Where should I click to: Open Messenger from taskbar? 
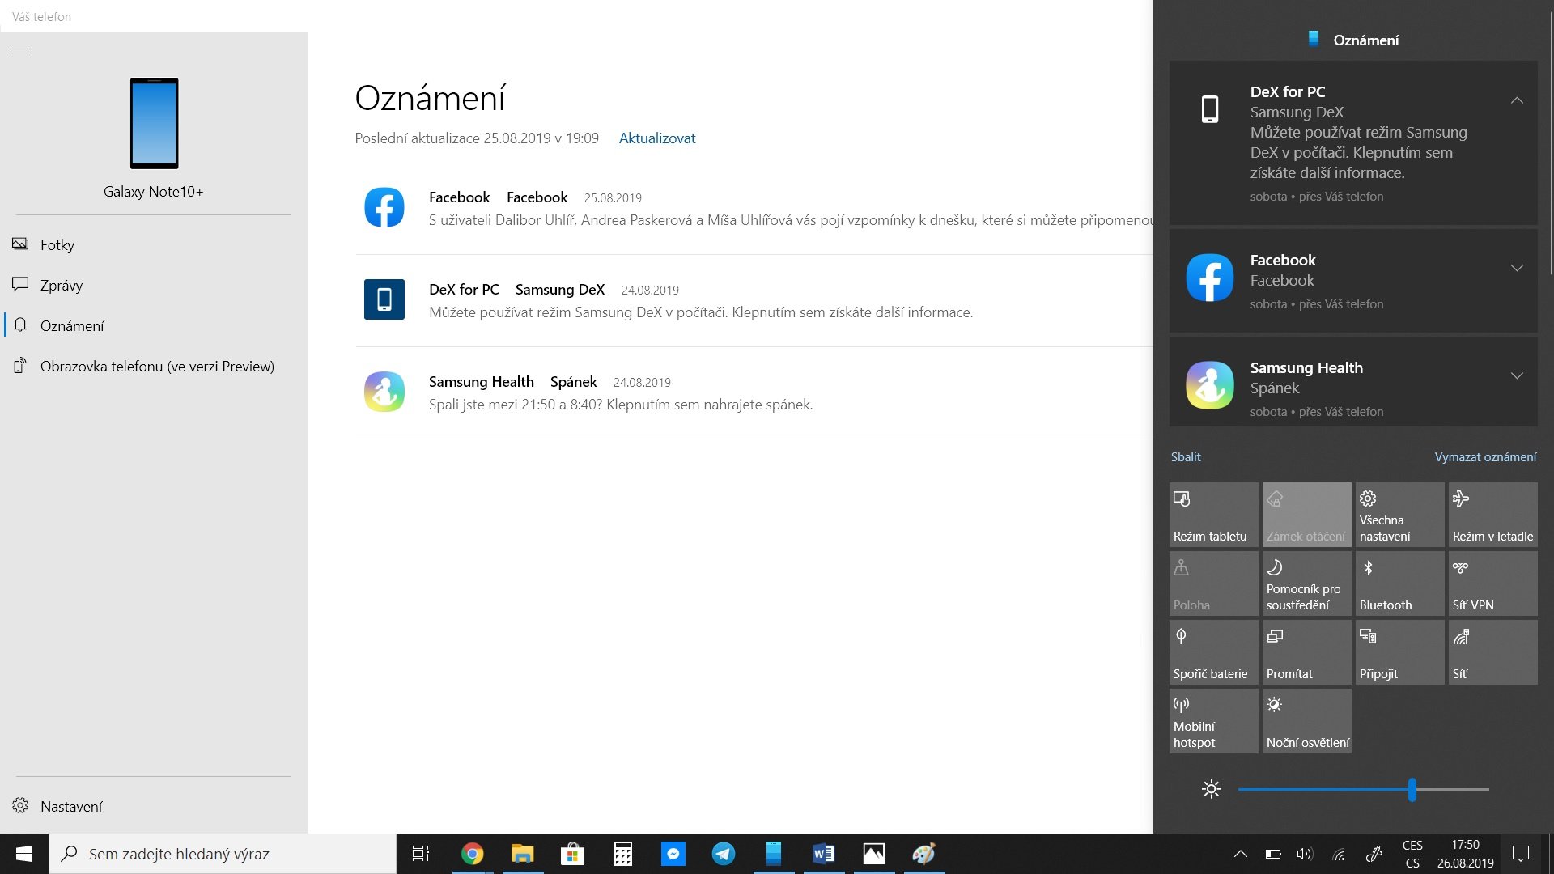click(673, 854)
